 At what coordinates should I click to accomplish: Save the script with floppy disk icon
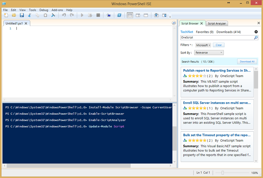pos(22,15)
